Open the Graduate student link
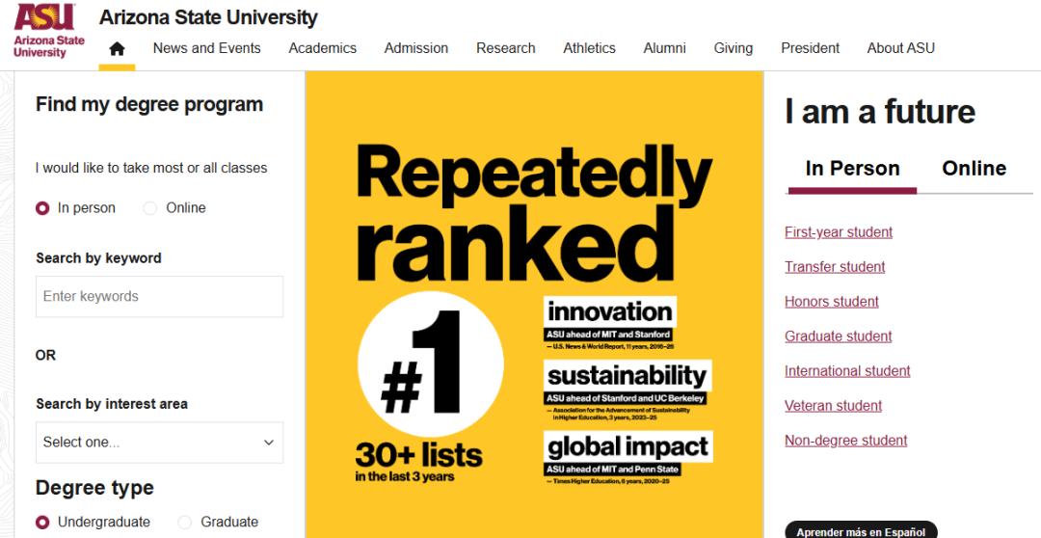Image resolution: width=1041 pixels, height=538 pixels. 838,336
